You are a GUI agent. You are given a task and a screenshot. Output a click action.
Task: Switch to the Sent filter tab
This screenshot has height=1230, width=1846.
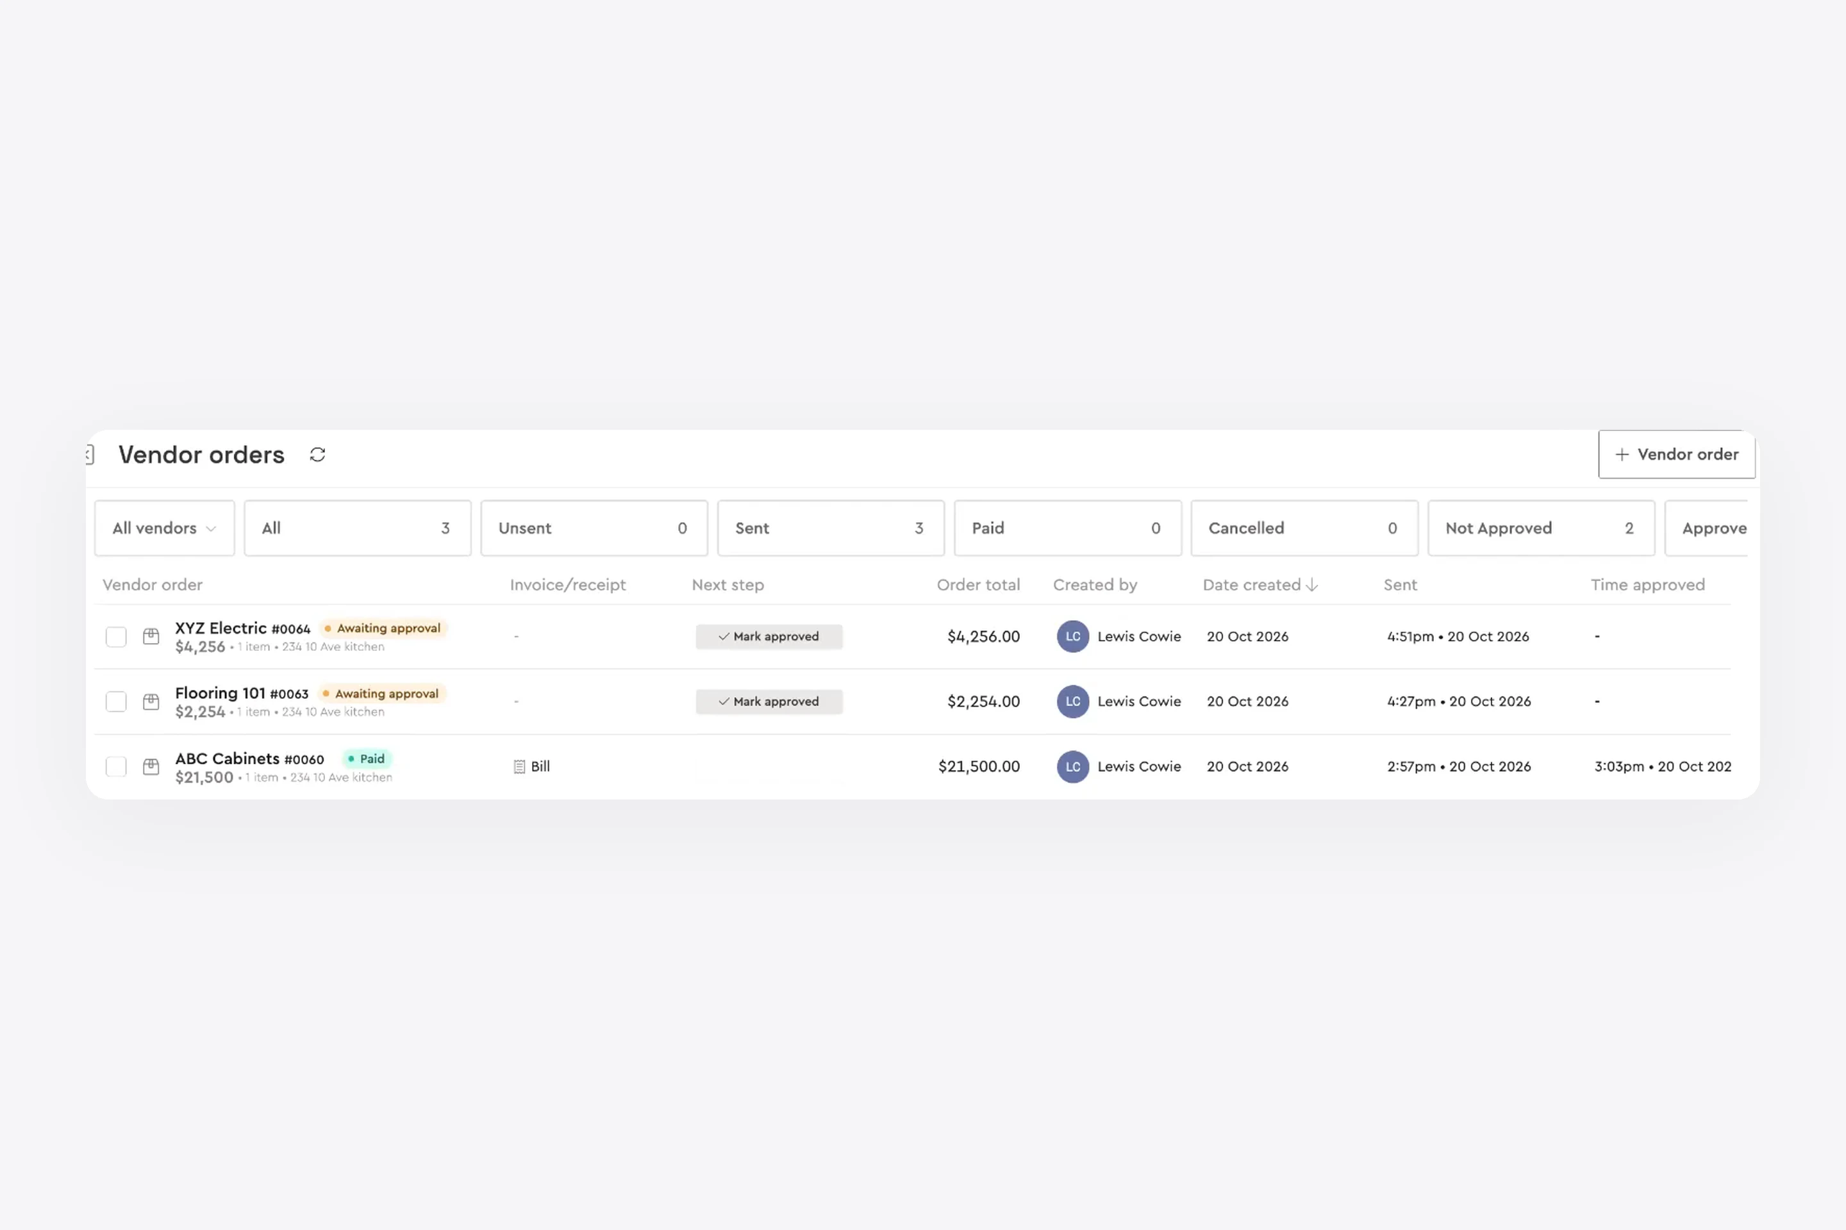tap(831, 528)
